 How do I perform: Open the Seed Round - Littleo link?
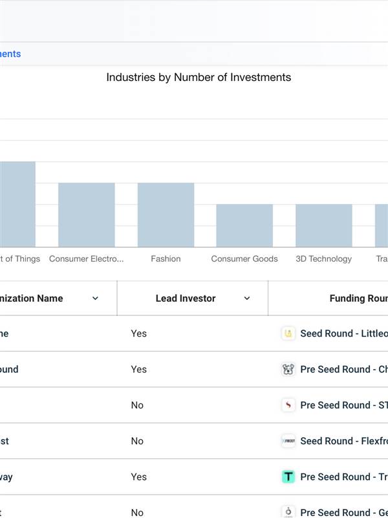coord(344,333)
